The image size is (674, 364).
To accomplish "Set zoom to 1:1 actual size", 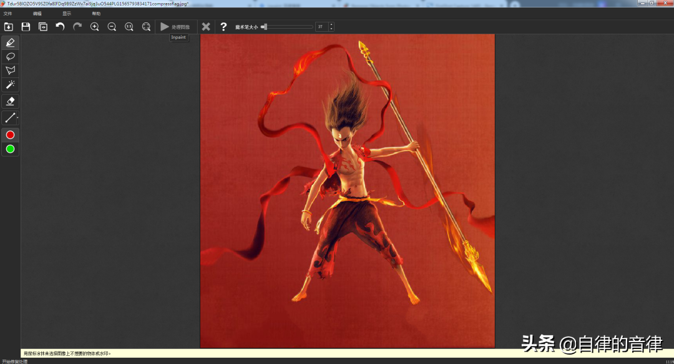I will click(x=129, y=27).
